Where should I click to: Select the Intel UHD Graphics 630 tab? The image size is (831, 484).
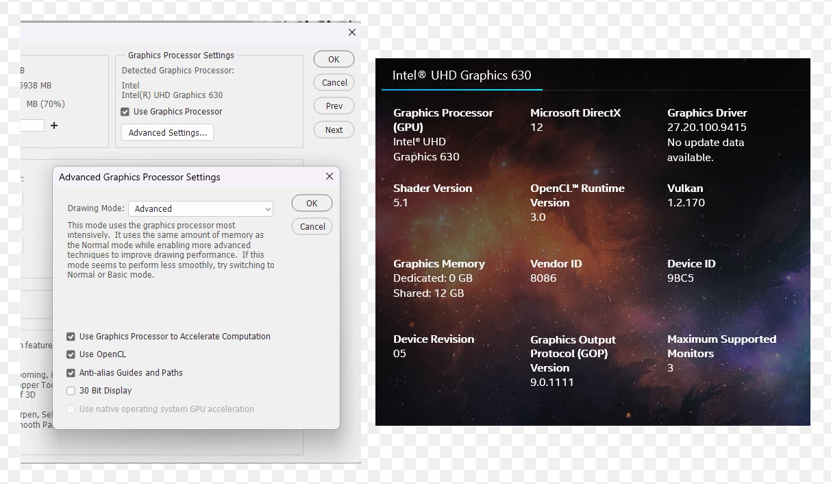pyautogui.click(x=462, y=75)
